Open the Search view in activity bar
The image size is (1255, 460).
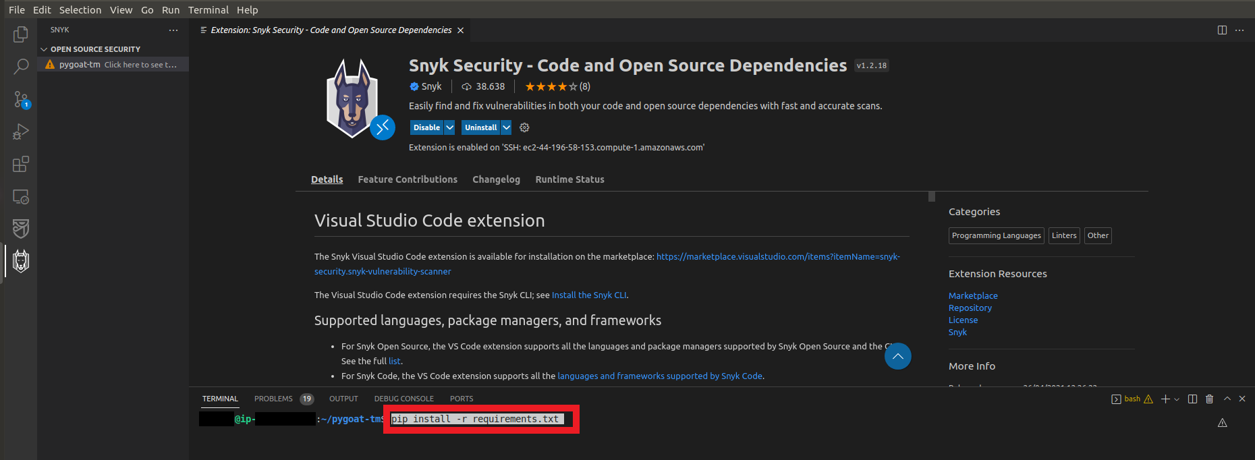pyautogui.click(x=21, y=67)
